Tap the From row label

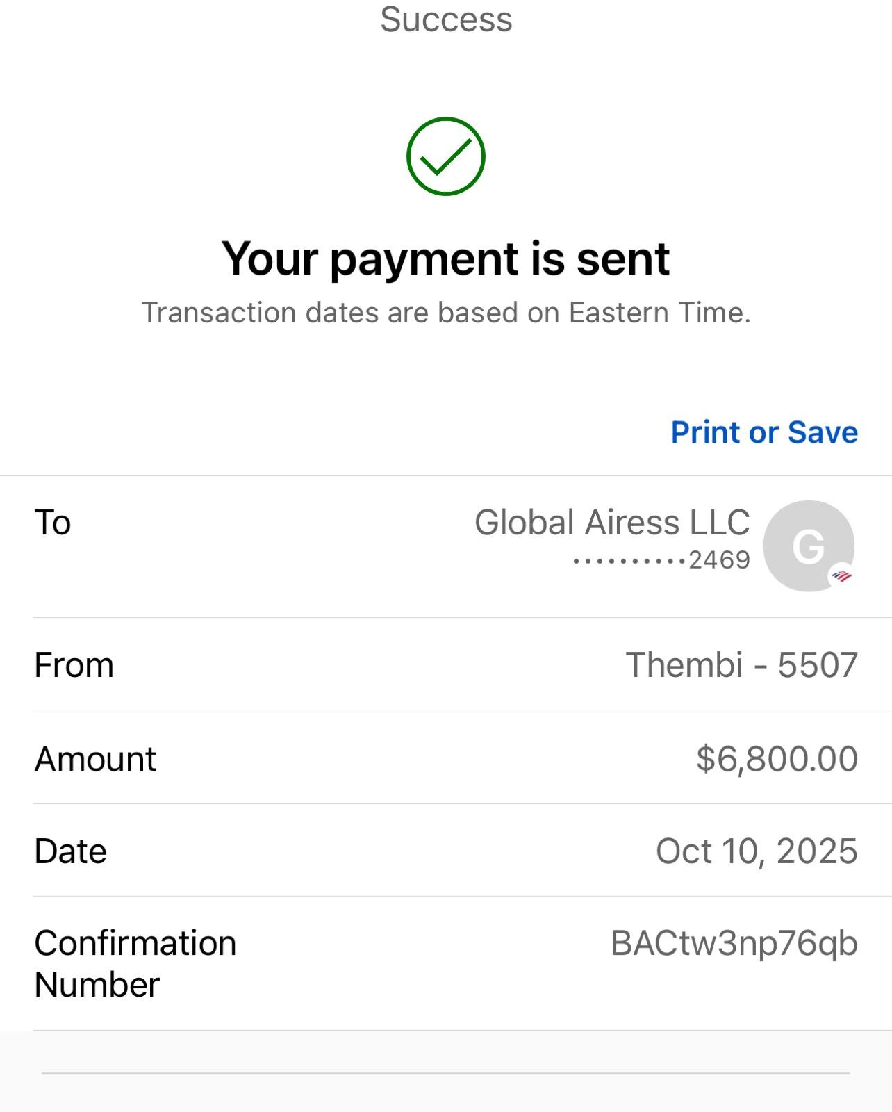74,665
